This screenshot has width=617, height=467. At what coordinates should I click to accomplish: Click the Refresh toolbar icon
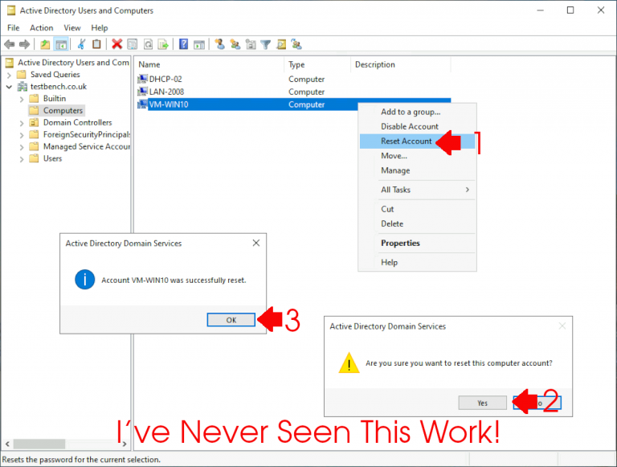tap(149, 44)
